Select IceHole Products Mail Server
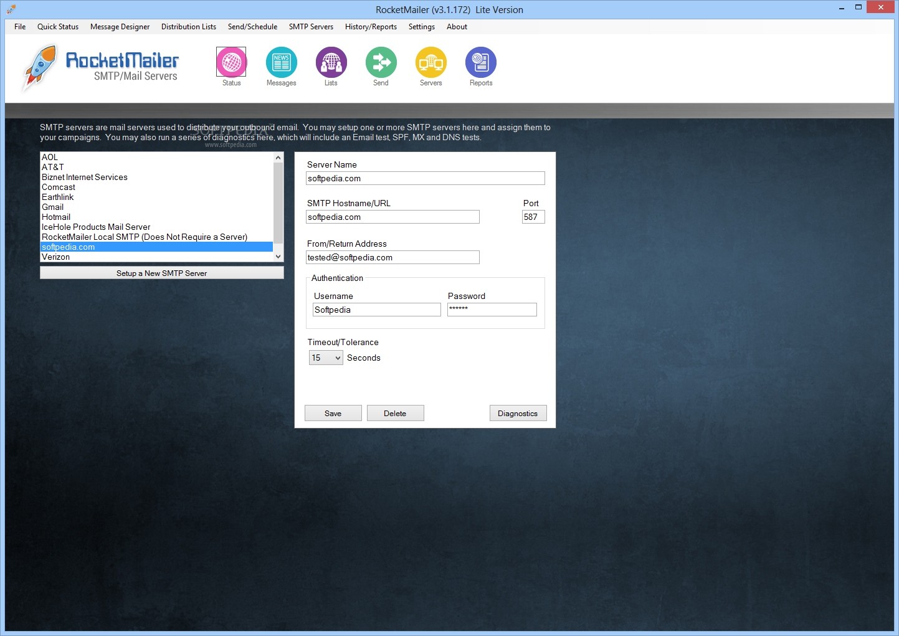This screenshot has width=899, height=636. click(x=156, y=227)
